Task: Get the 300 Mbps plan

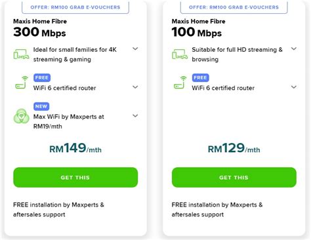Action: 75,177
